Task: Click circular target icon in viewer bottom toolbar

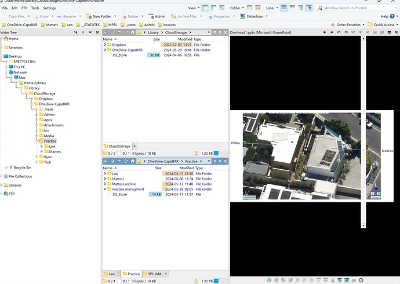Action: tap(361, 280)
